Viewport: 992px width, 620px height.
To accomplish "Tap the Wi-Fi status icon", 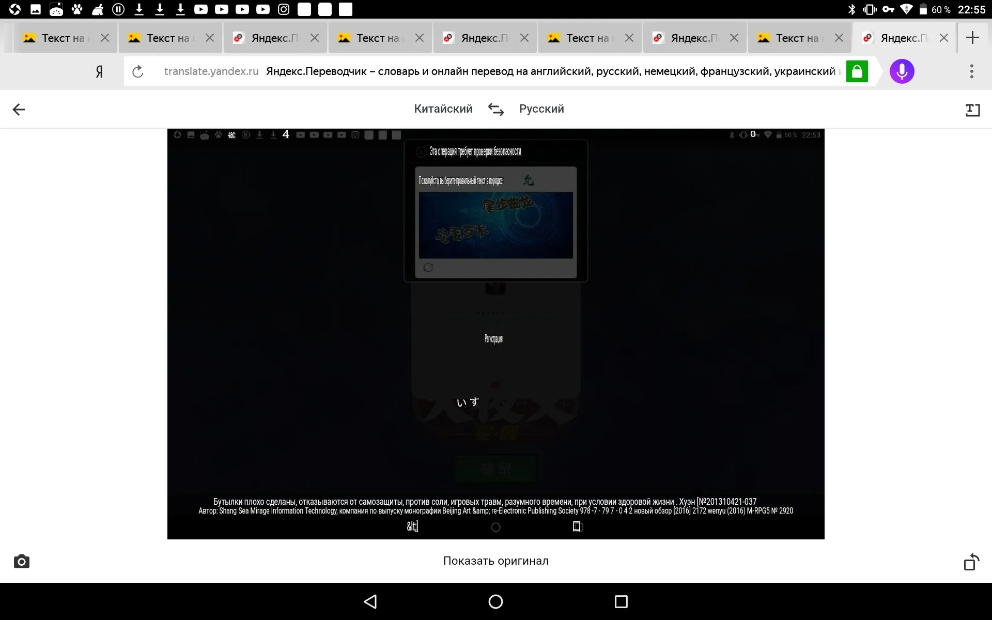I will point(906,9).
